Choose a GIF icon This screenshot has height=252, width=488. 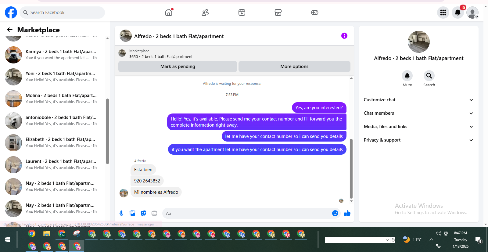(x=154, y=213)
